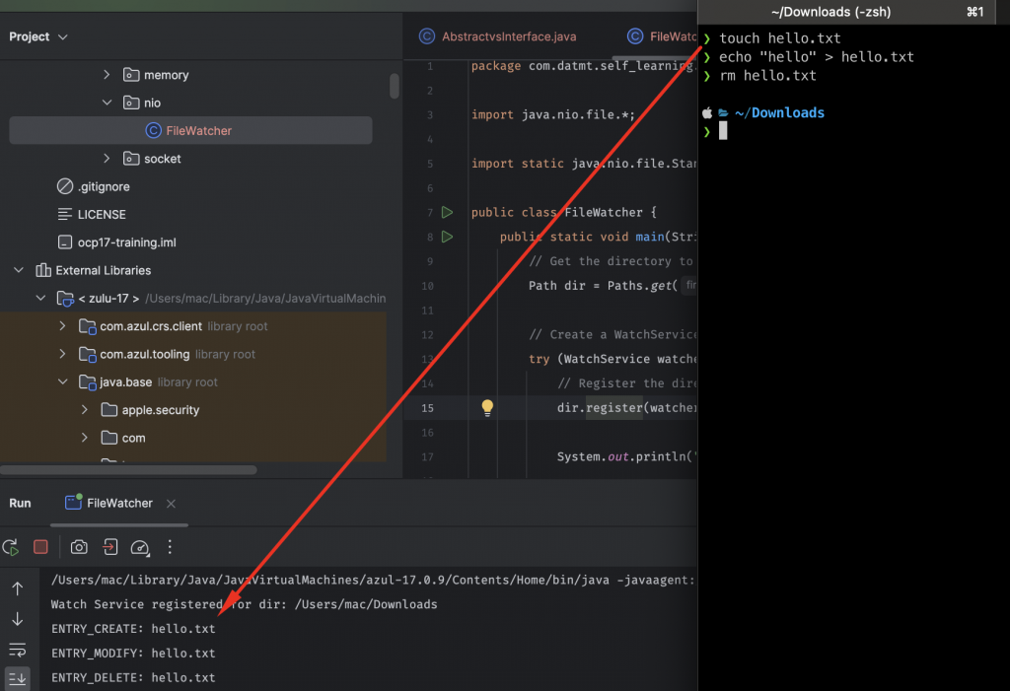The image size is (1010, 691).
Task: Collapse the zulu-17 SDK node
Action: [x=40, y=298]
